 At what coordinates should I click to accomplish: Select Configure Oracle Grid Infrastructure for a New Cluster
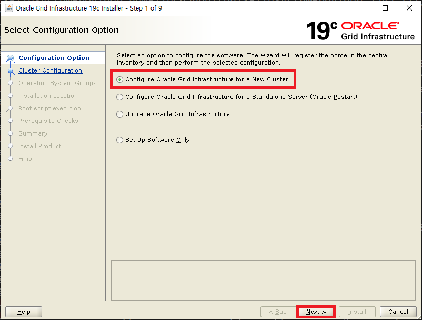click(x=203, y=79)
